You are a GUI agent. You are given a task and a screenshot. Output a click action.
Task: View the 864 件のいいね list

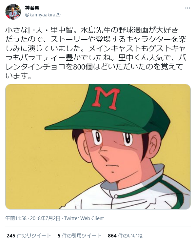pyautogui.click(x=125, y=236)
